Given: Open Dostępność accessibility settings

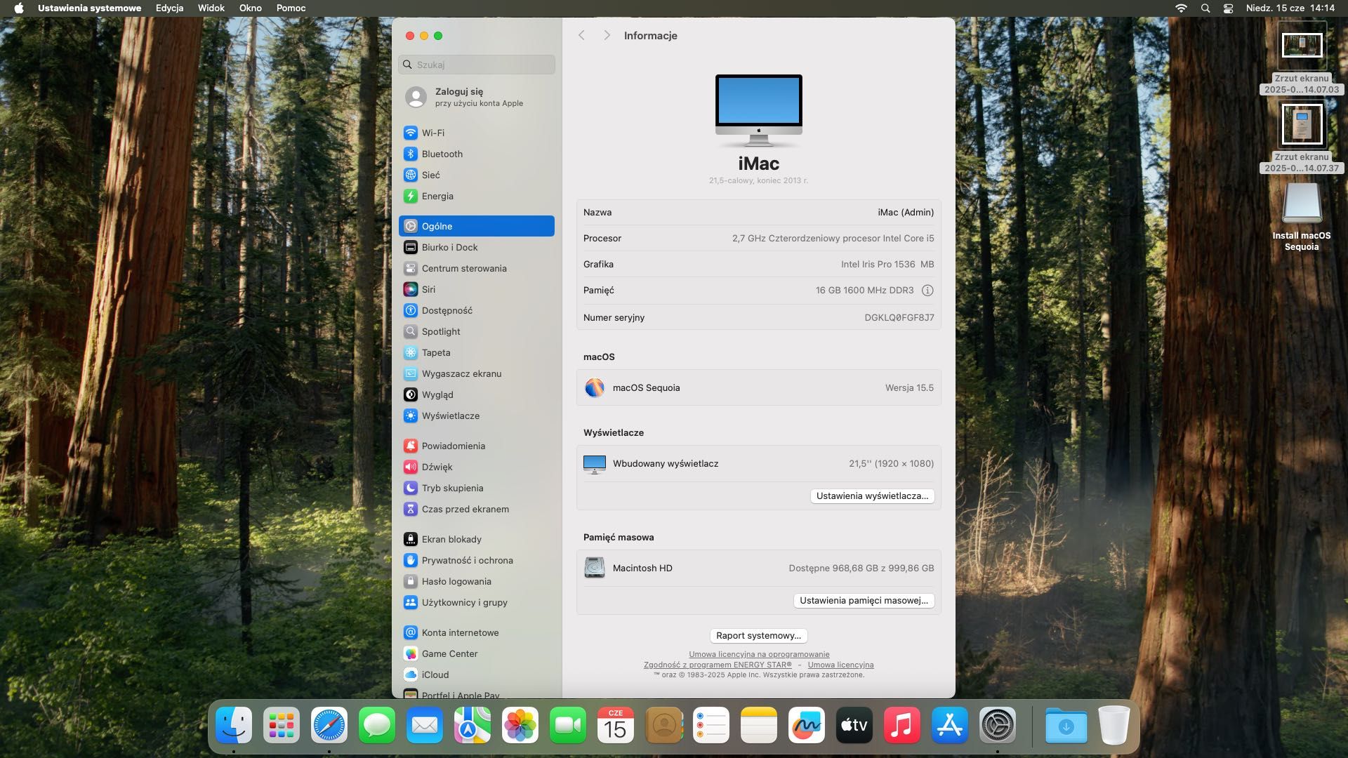Looking at the screenshot, I should pyautogui.click(x=476, y=310).
